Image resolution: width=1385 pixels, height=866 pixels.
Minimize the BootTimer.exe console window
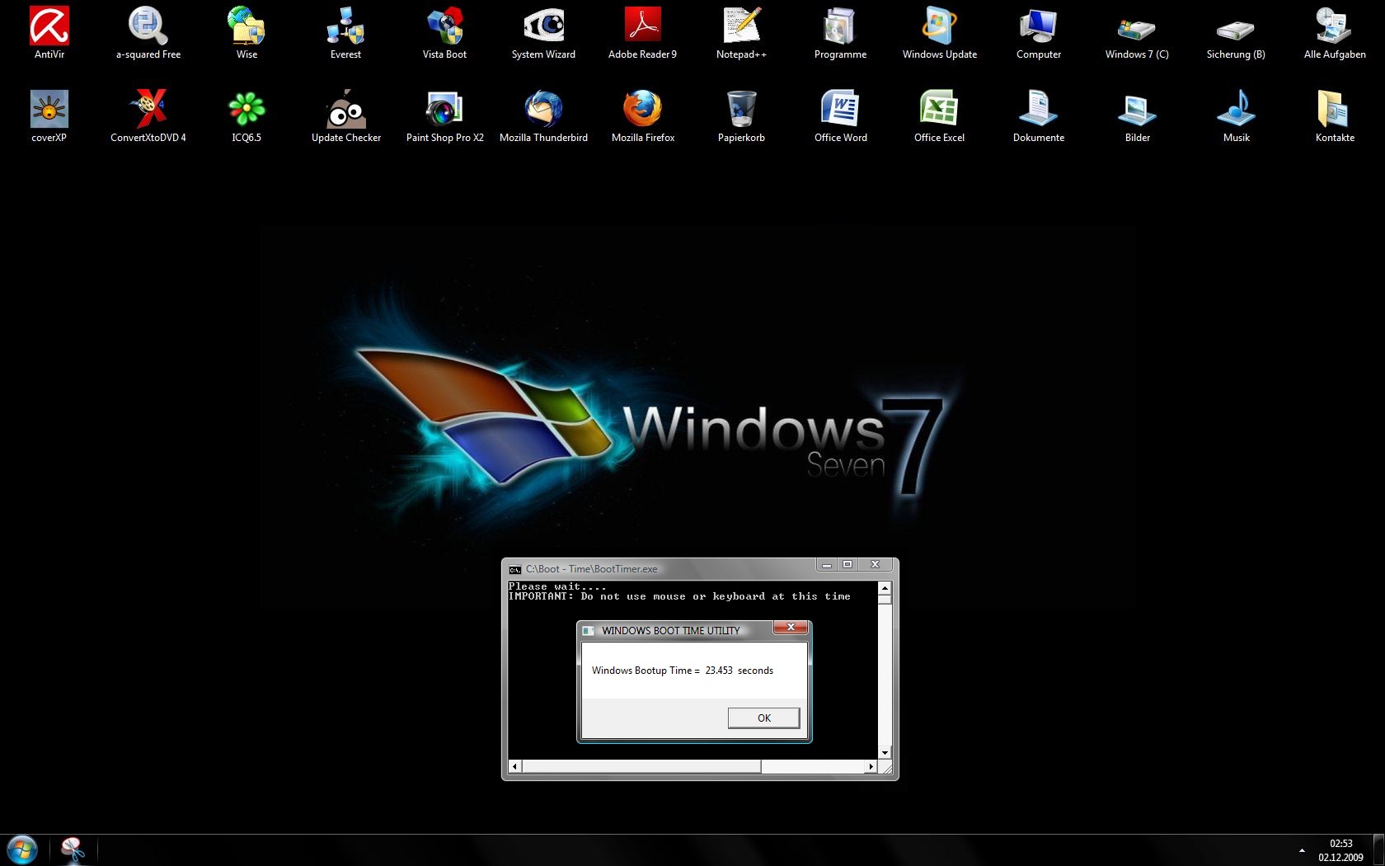point(827,565)
